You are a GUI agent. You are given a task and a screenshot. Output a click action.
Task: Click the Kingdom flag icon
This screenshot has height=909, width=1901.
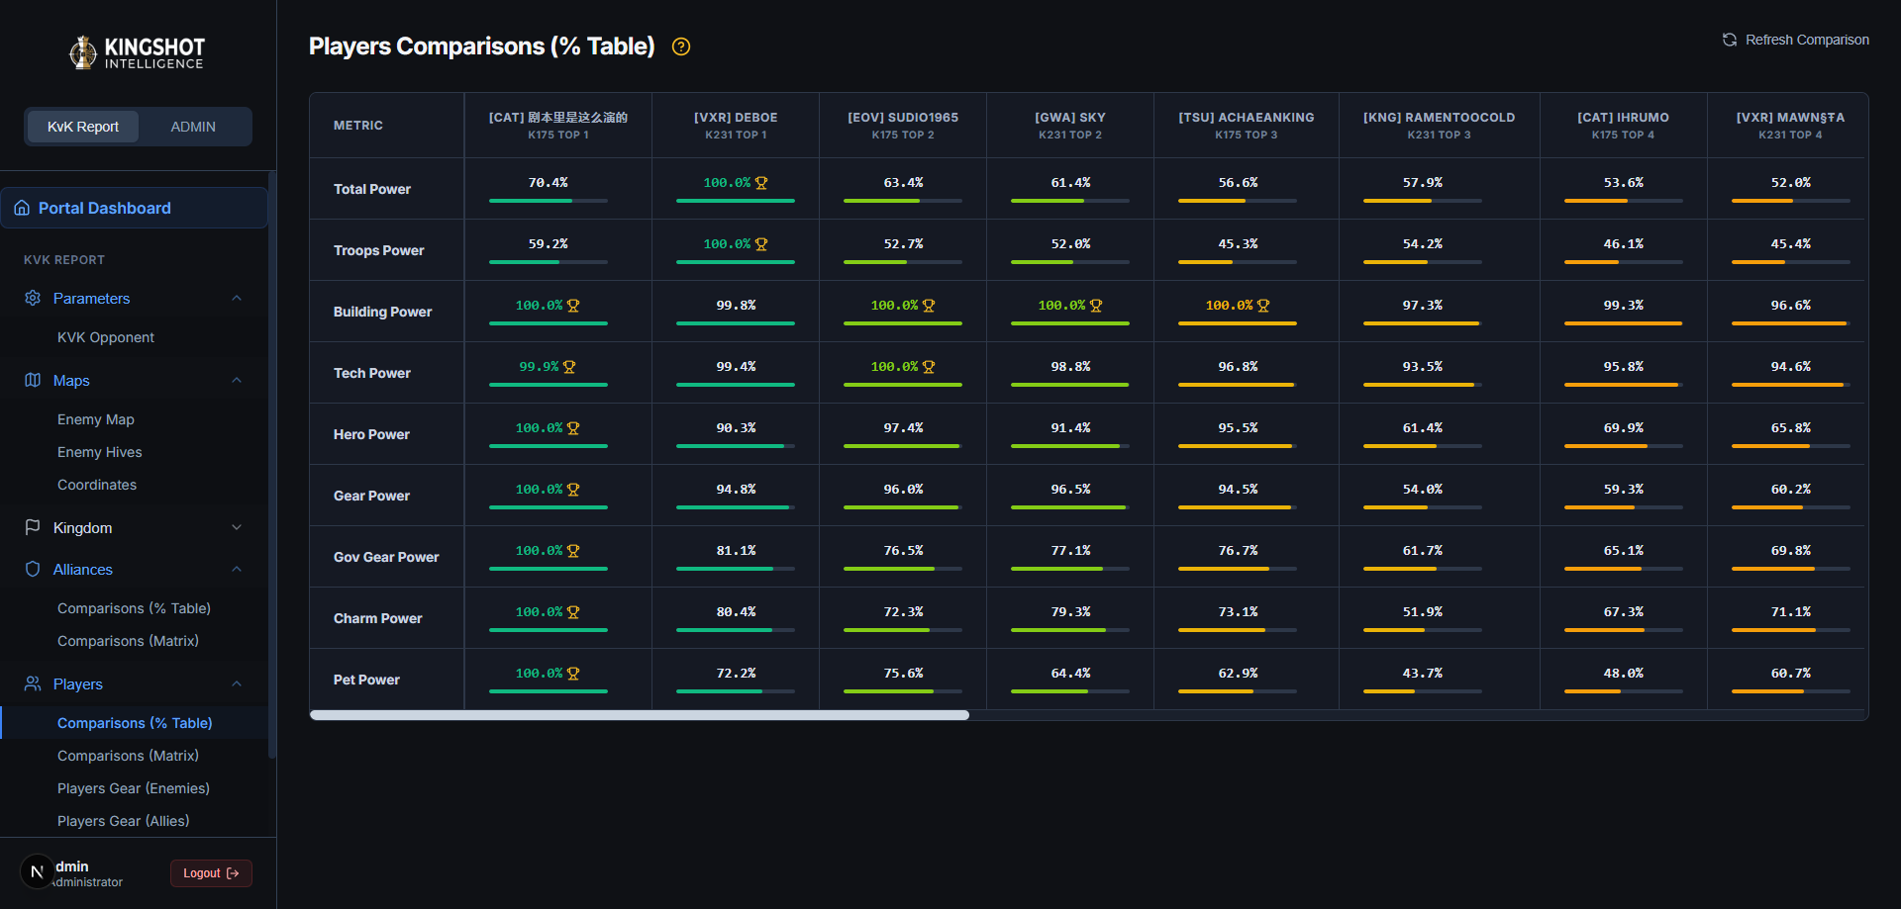(x=33, y=527)
